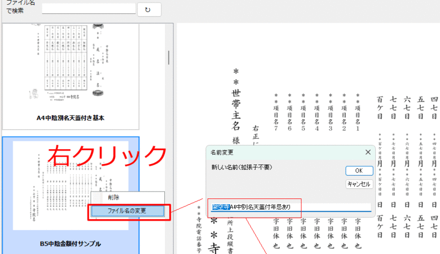The height and width of the screenshot is (254, 440).
Task: Click the 寺院電話番号 text in preview
Action: pyautogui.click(x=199, y=237)
